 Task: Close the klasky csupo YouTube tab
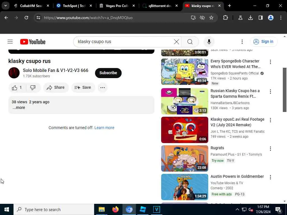pyautogui.click(x=219, y=6)
